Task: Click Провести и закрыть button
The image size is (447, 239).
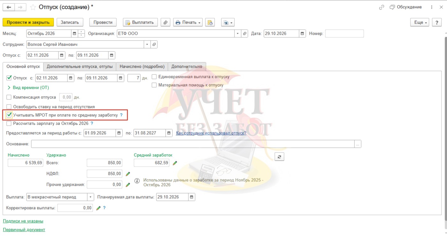Action: [28, 22]
